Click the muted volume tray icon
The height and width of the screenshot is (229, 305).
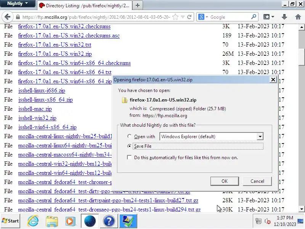tap(267, 221)
